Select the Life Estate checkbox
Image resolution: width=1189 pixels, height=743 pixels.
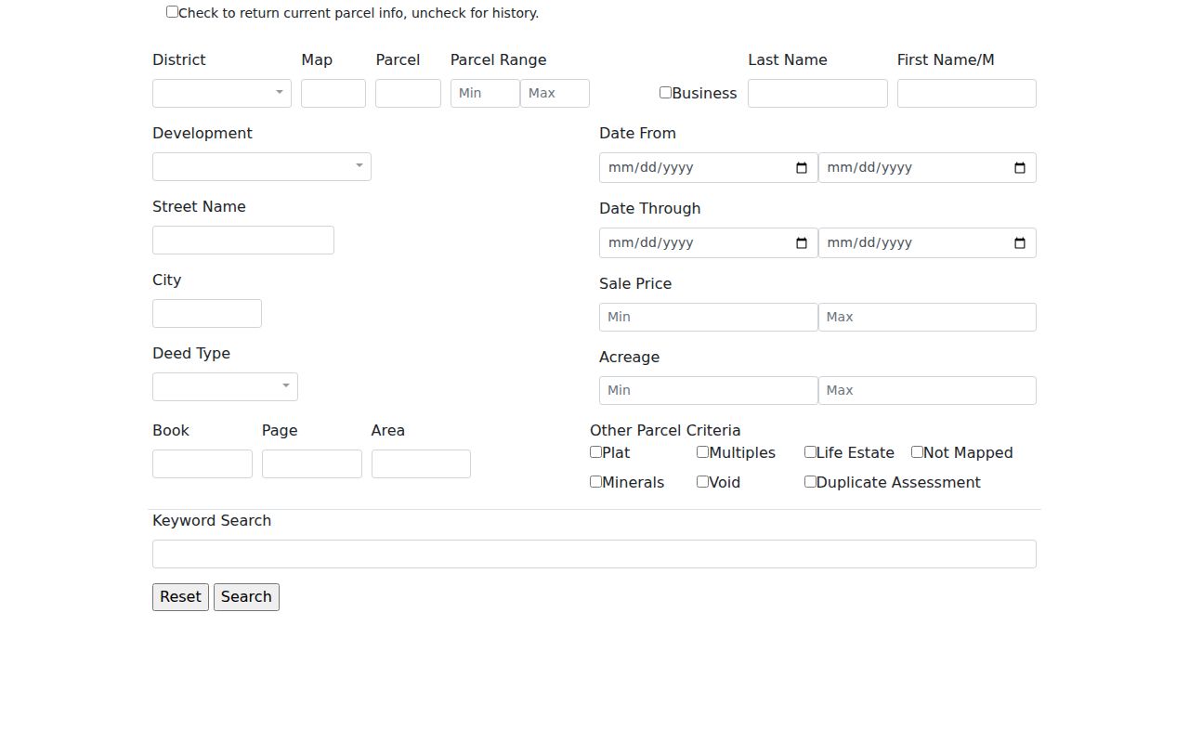[x=810, y=452]
